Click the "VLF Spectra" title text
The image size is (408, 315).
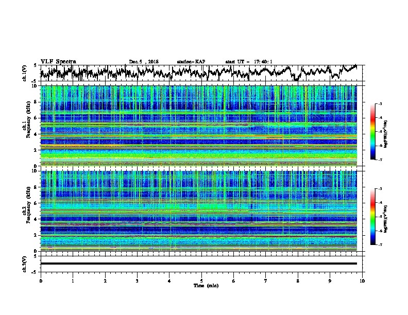[x=58, y=62]
